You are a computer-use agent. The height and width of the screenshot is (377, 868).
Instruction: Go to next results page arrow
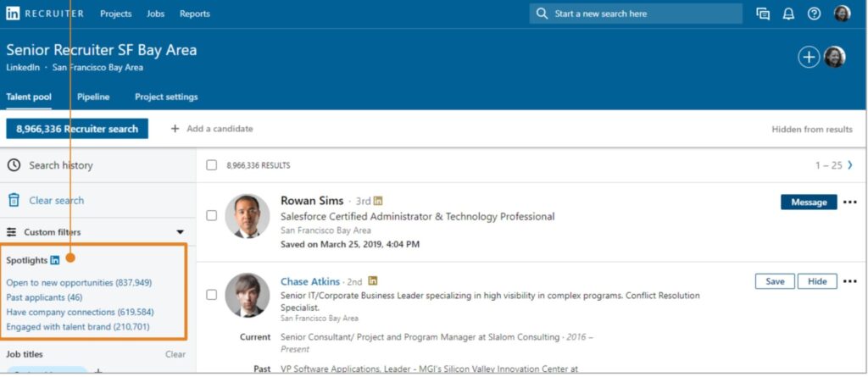click(x=850, y=165)
